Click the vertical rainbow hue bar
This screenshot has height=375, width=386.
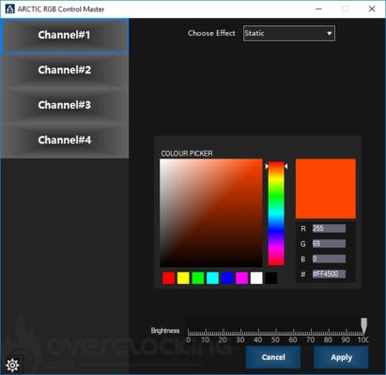(x=276, y=214)
